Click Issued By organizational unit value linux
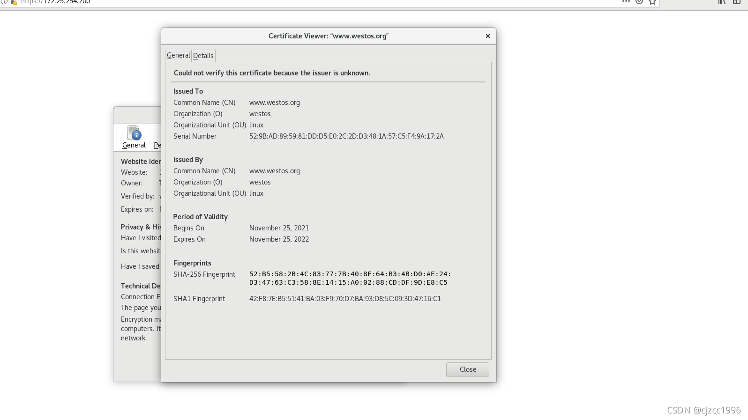The height and width of the screenshot is (420, 748). (x=256, y=193)
